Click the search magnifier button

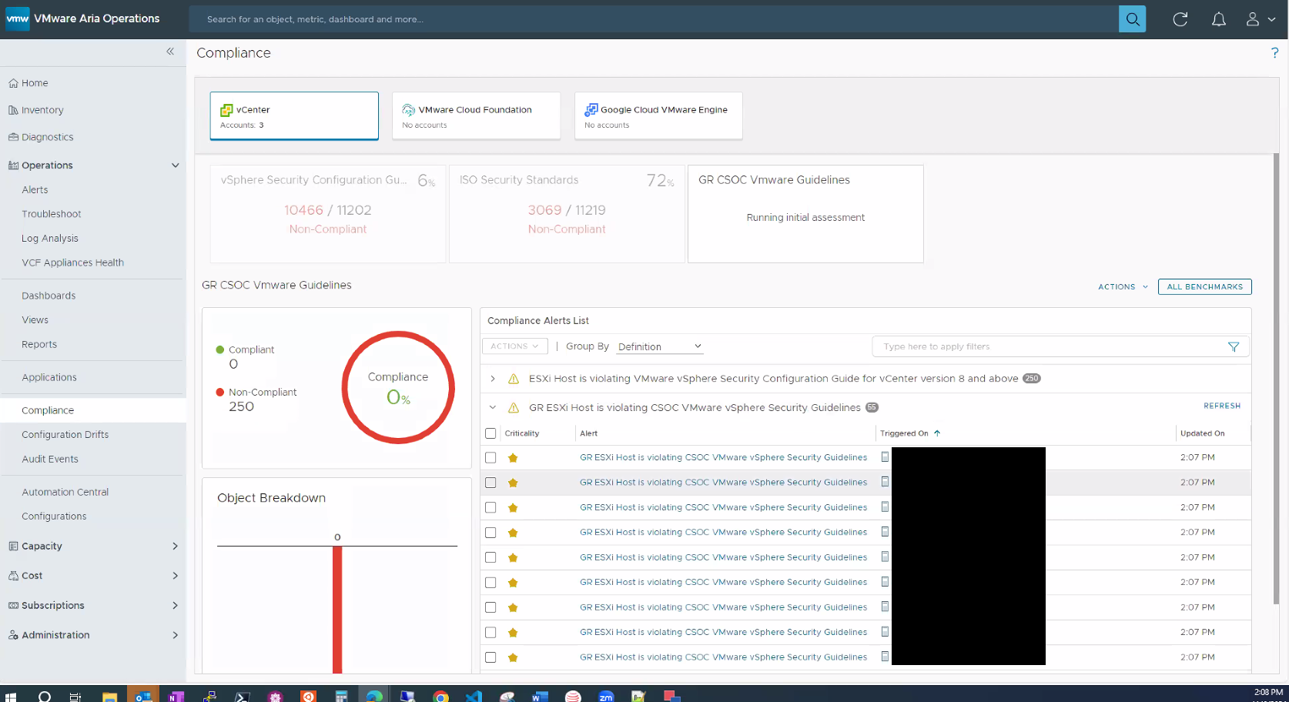1132,19
